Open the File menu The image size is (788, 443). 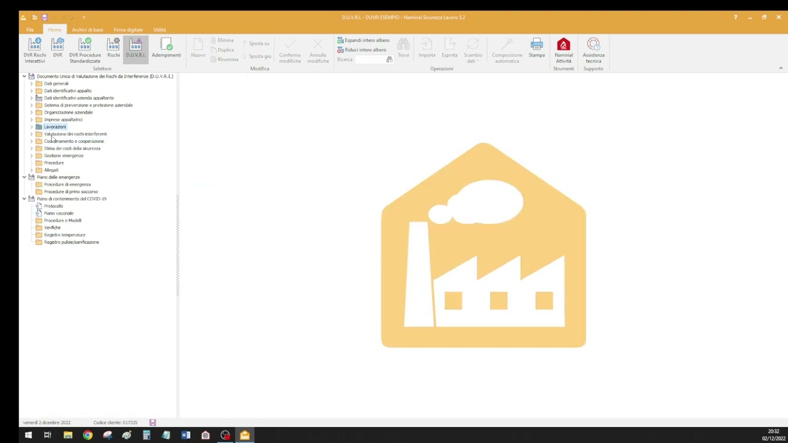(30, 30)
